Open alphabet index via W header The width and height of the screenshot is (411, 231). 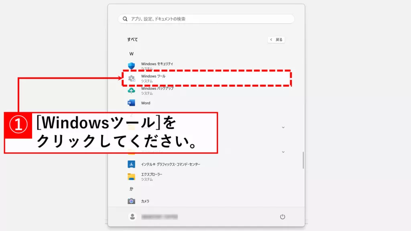tap(131, 54)
